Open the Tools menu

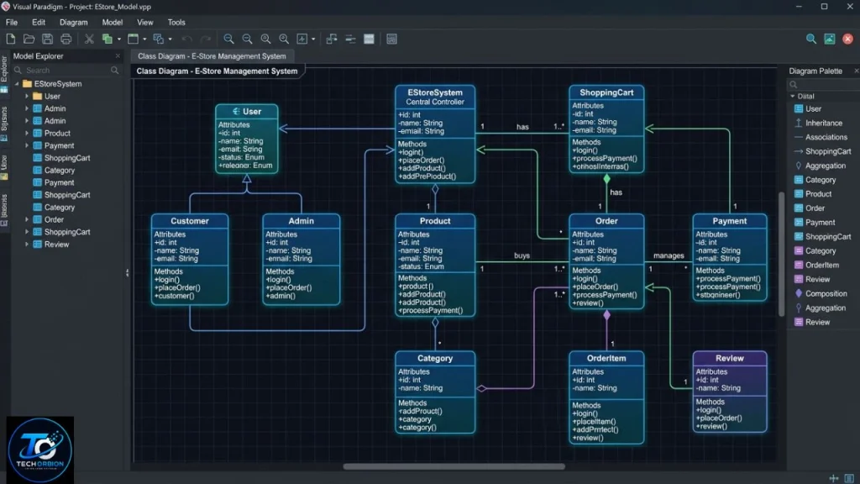[176, 23]
